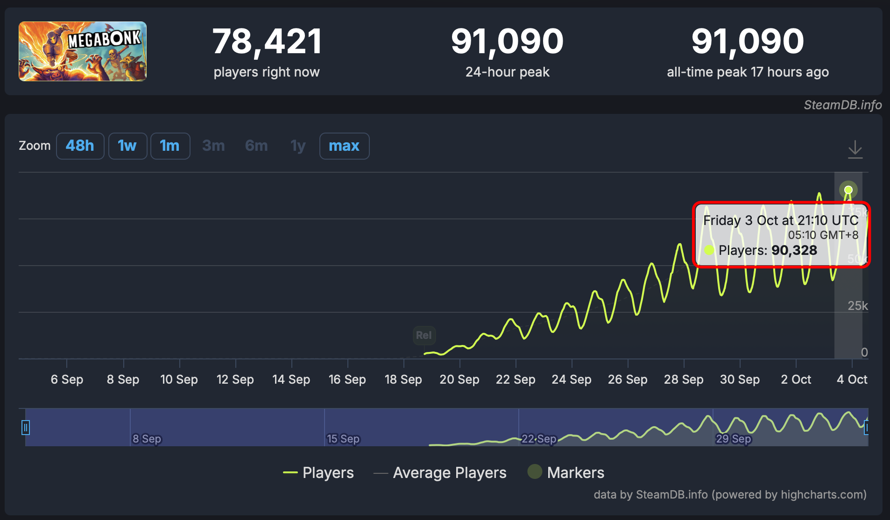Viewport: 890px width, 520px height.
Task: Set zoom range to 1w
Action: click(127, 146)
